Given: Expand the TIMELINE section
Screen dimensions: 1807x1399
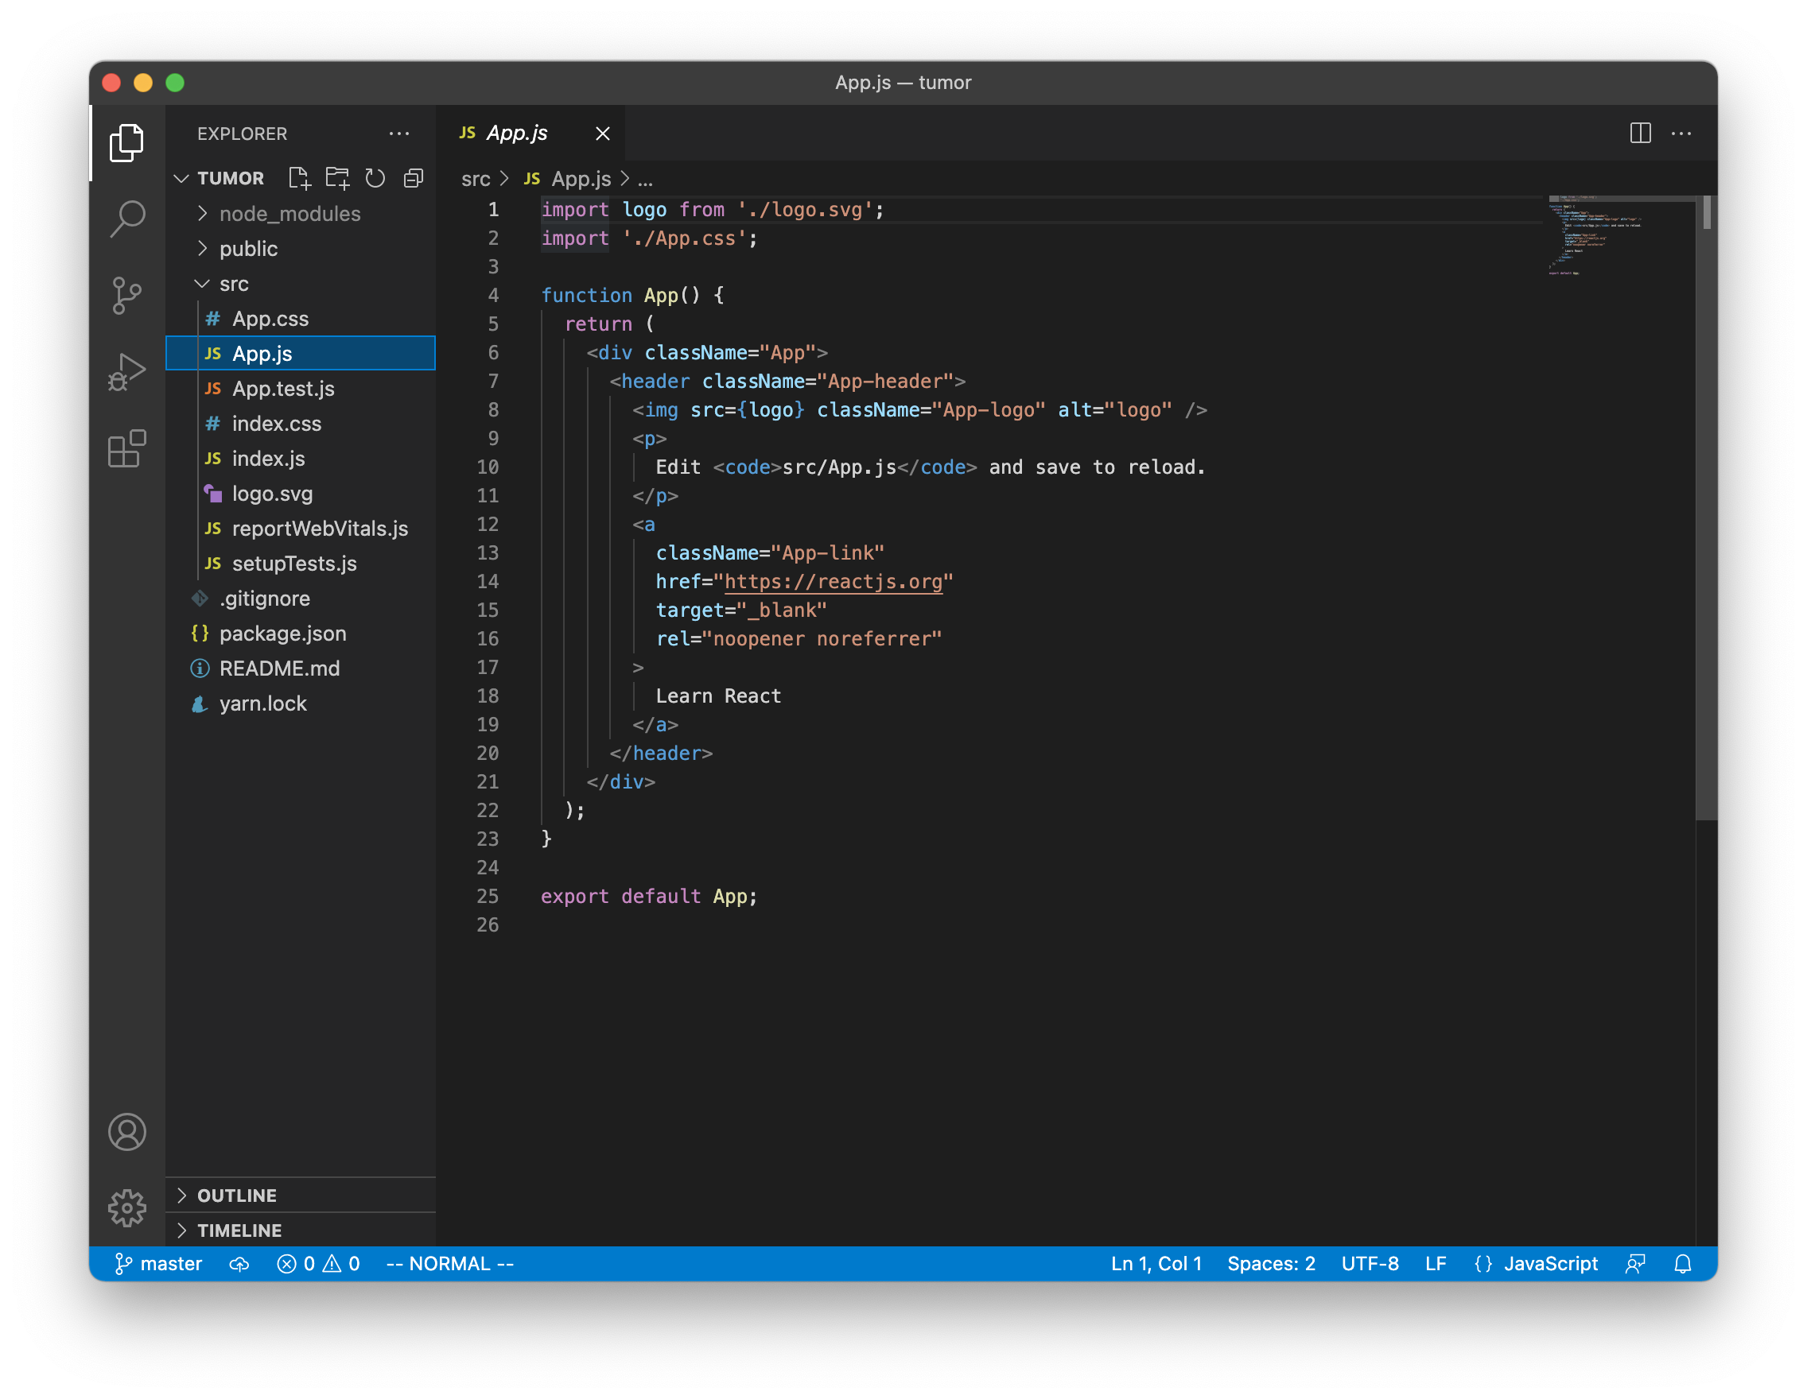Looking at the screenshot, I should [x=239, y=1230].
